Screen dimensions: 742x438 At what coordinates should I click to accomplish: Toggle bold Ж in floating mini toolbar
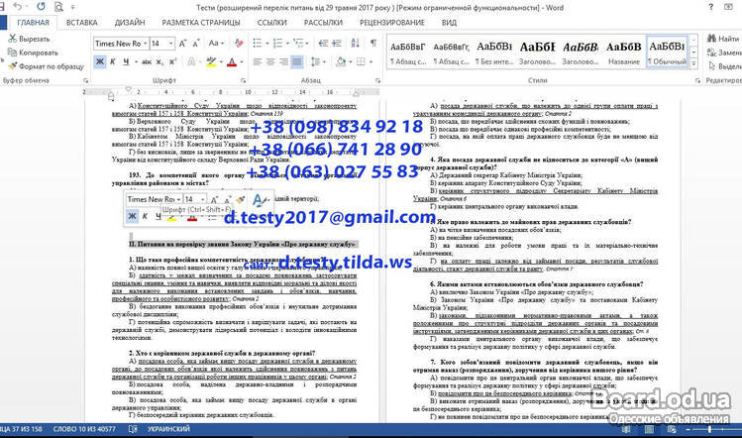point(132,216)
